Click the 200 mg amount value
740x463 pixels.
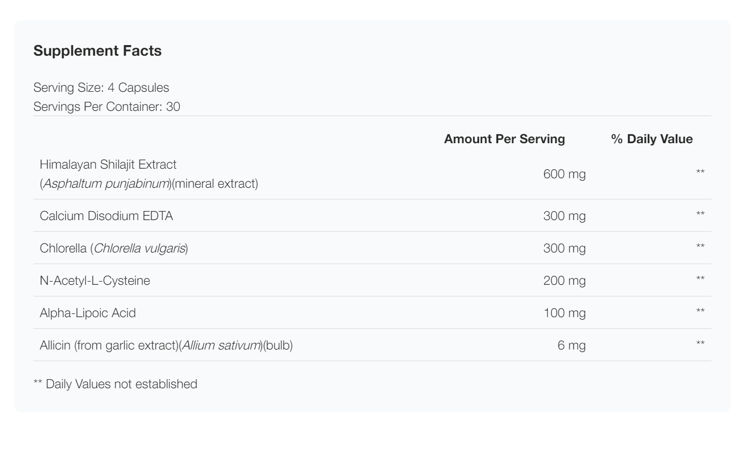point(564,281)
